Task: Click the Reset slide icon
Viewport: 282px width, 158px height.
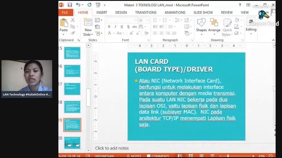Action: click(97, 27)
